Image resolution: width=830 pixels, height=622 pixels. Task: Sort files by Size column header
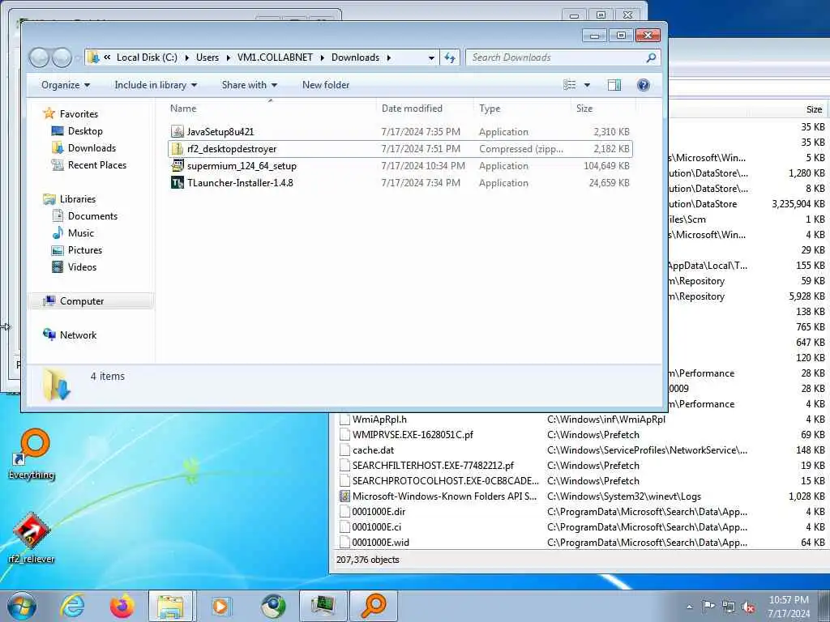603,109
